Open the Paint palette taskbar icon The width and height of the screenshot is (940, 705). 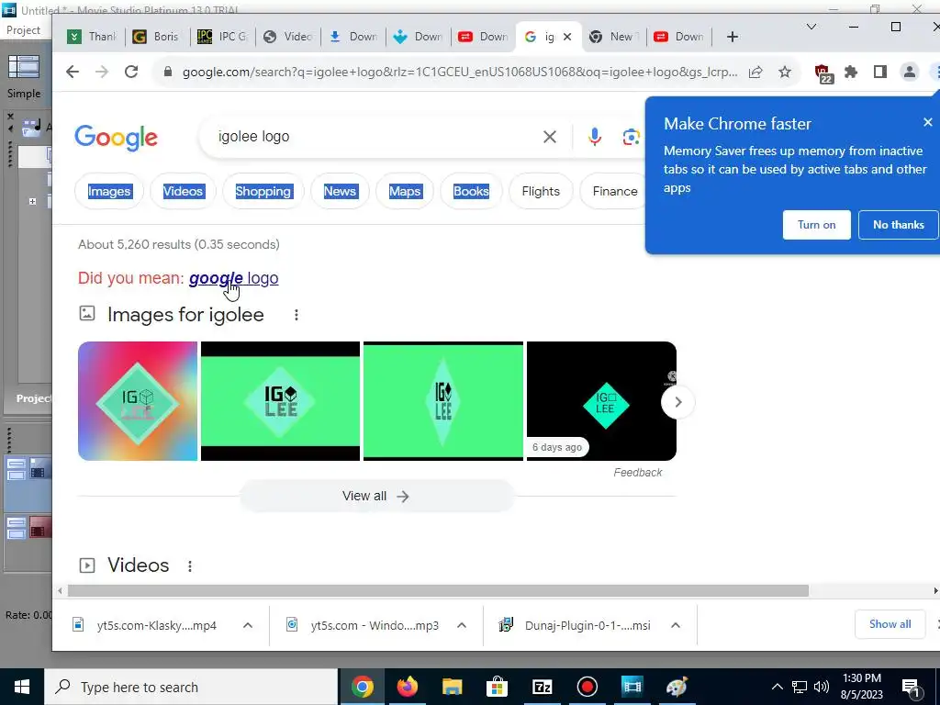tap(677, 687)
